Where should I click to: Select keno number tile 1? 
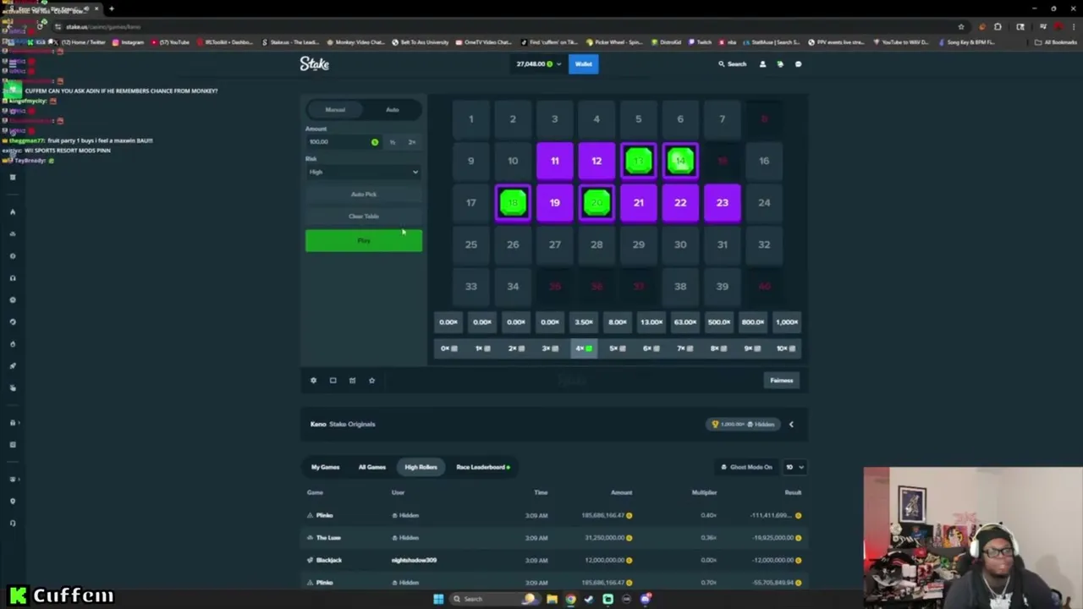471,119
